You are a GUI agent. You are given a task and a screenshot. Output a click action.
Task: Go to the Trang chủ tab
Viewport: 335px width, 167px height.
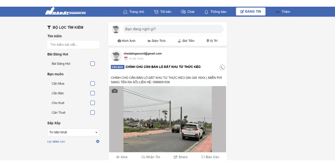click(134, 12)
